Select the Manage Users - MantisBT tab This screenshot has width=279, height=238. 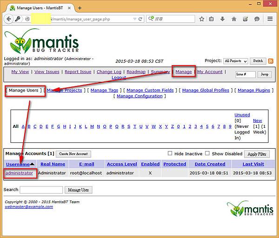click(40, 8)
